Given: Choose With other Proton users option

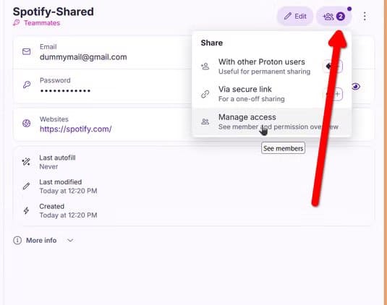Looking at the screenshot, I should click(x=271, y=66).
